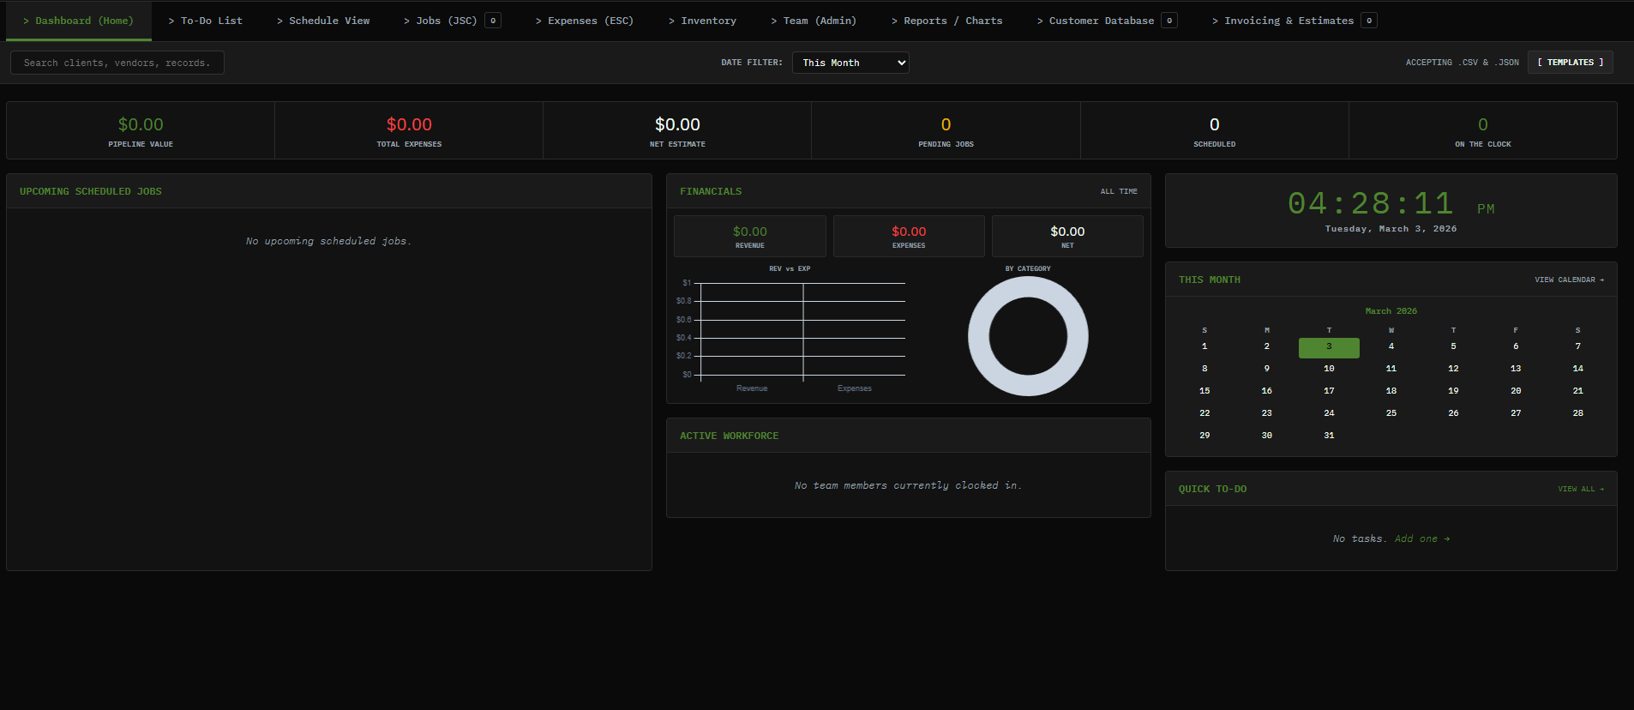The image size is (1634, 710).
Task: Open Invoicing & Estimates tab
Action: (x=1289, y=21)
